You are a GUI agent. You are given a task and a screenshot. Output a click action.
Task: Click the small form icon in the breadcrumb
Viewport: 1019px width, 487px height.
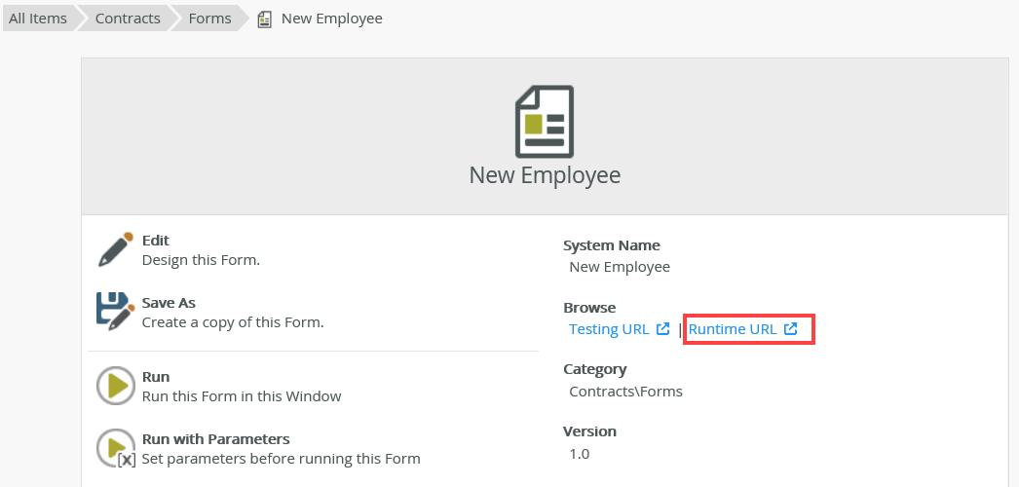click(265, 19)
